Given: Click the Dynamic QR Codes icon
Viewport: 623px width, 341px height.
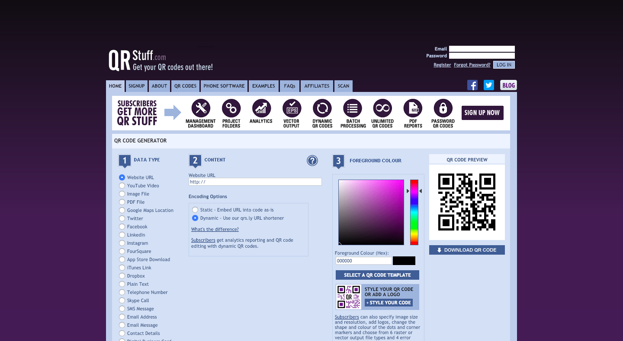Looking at the screenshot, I should 322,108.
